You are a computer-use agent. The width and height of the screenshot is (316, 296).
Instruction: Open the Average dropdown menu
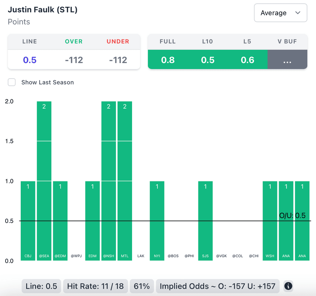click(280, 13)
